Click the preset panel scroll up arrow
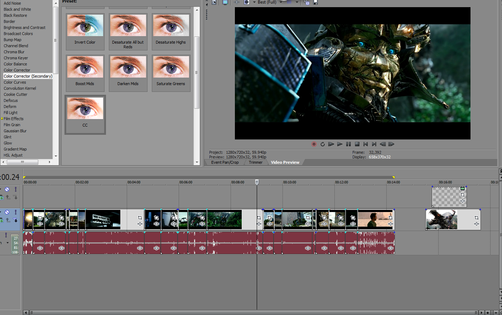The image size is (502, 315). click(197, 10)
